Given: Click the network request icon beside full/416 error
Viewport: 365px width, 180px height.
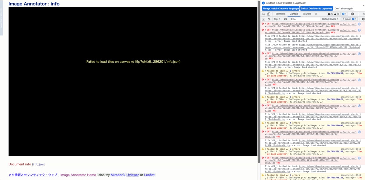Looking at the screenshot, I should coord(359,24).
